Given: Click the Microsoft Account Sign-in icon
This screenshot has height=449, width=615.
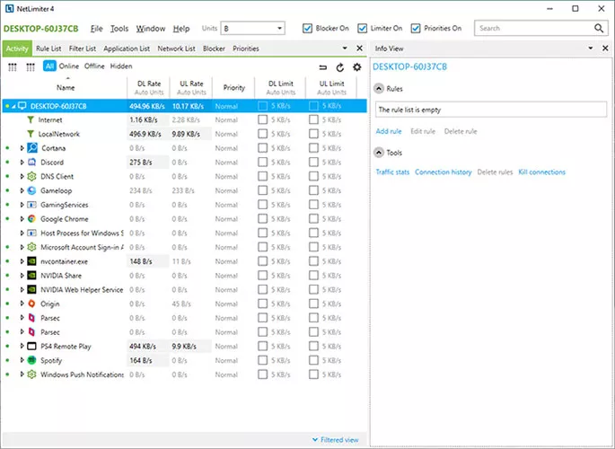Looking at the screenshot, I should click(x=31, y=247).
